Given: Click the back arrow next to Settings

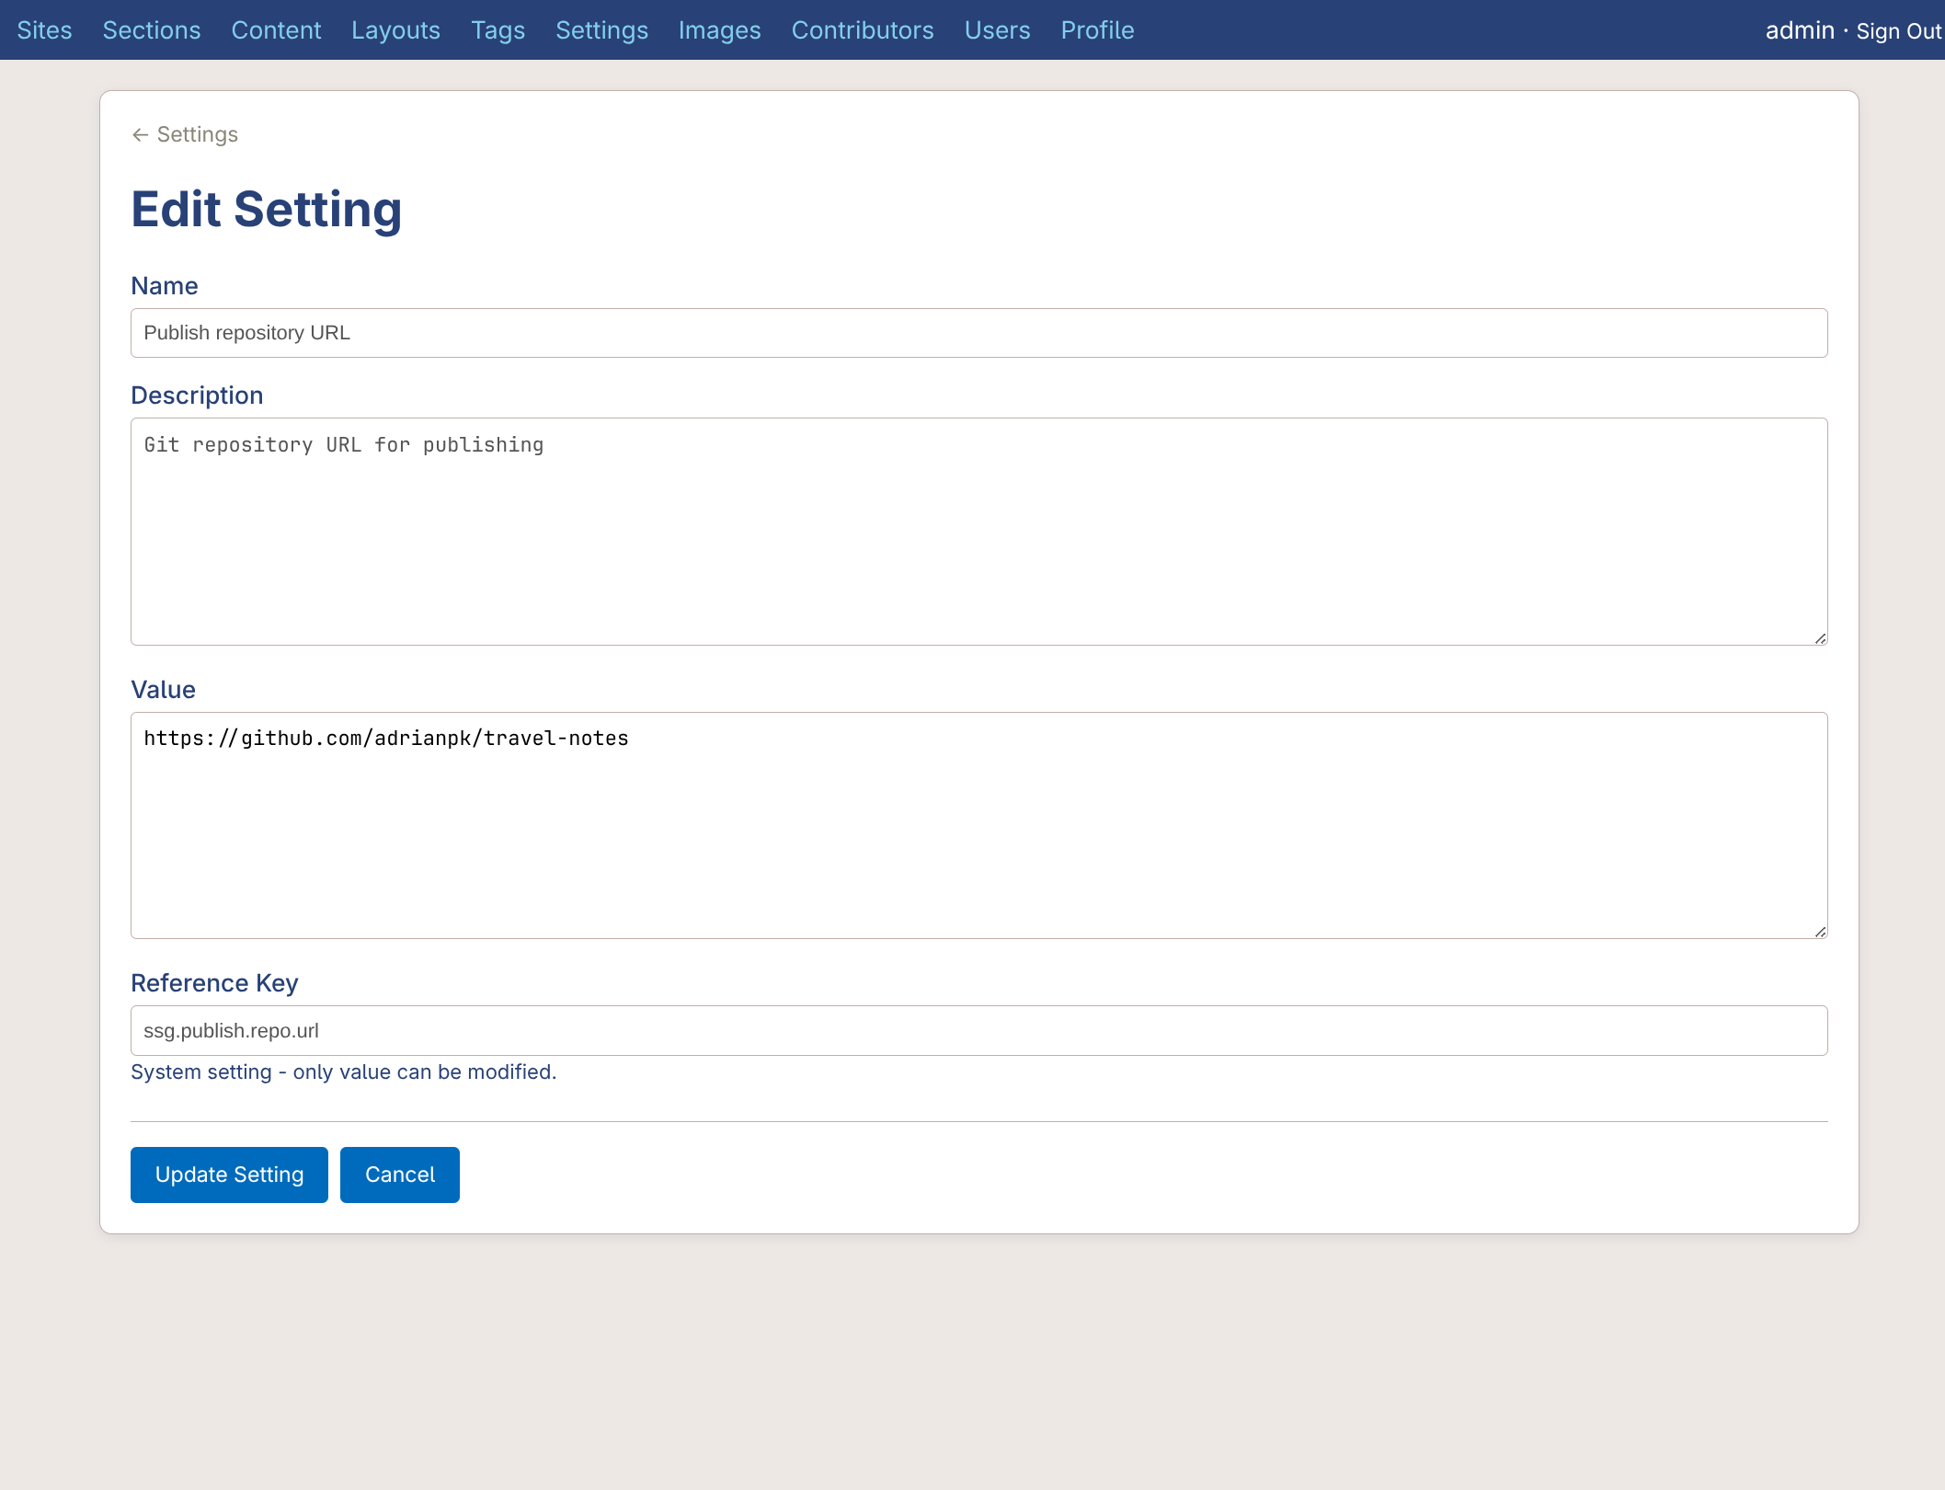Looking at the screenshot, I should (x=141, y=135).
